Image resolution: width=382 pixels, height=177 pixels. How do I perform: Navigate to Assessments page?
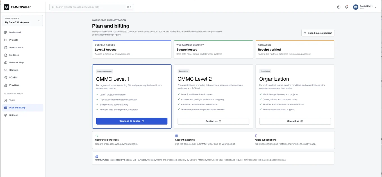pos(23,48)
